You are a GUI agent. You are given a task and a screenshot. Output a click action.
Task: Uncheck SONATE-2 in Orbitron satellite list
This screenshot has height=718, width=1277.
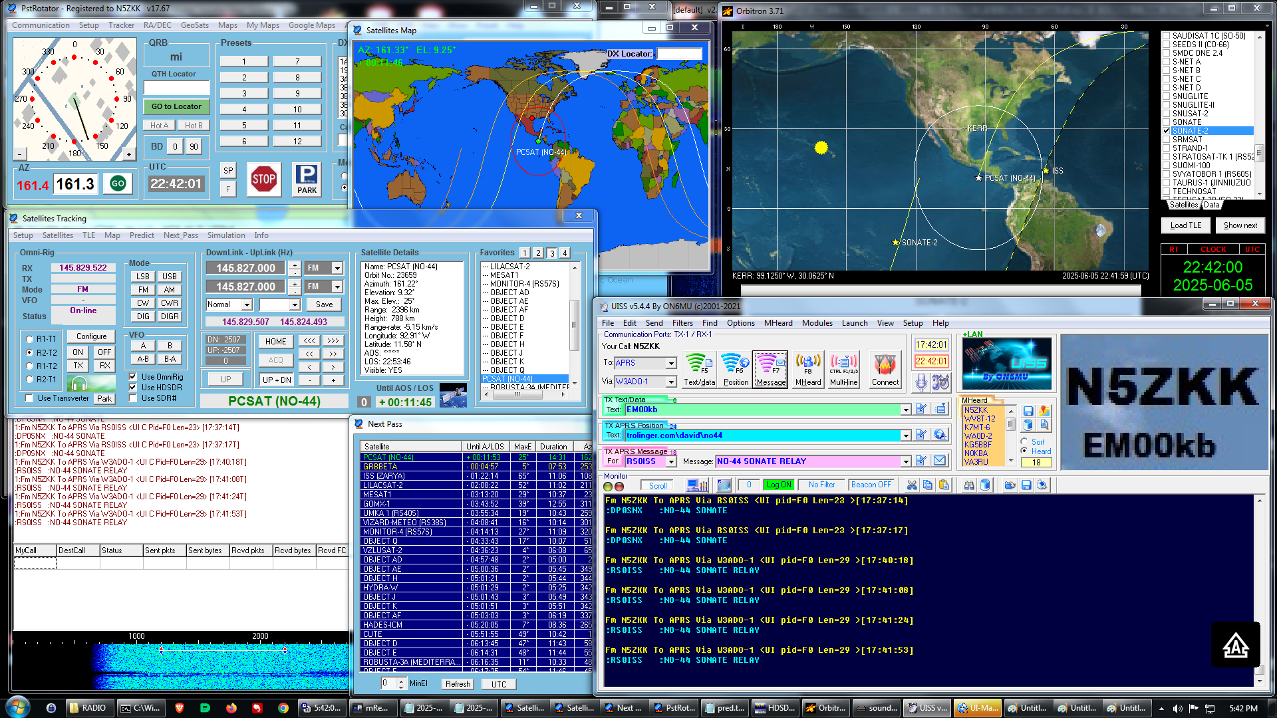1167,131
